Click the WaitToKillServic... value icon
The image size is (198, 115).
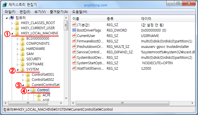(74, 68)
